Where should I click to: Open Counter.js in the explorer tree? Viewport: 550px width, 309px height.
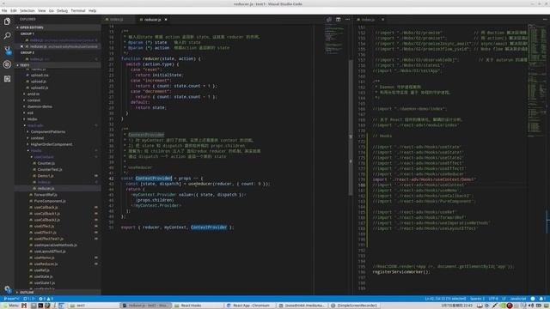46,163
